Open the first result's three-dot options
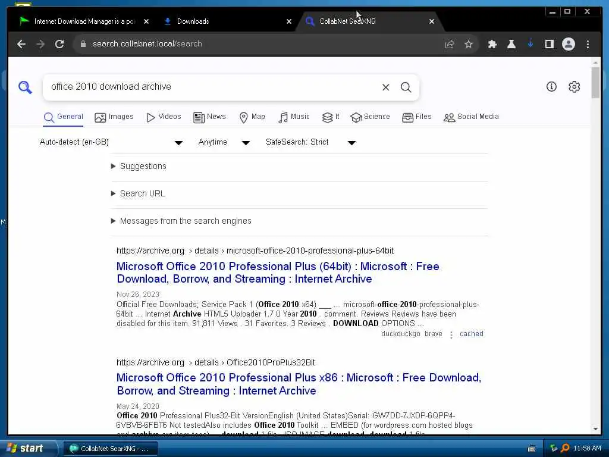The width and height of the screenshot is (609, 457). (451, 334)
